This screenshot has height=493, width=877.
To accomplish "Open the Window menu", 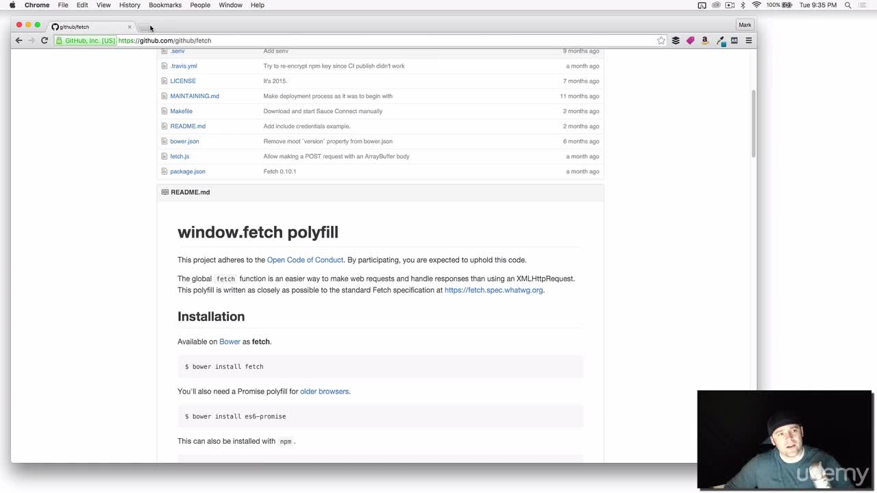I will [231, 5].
